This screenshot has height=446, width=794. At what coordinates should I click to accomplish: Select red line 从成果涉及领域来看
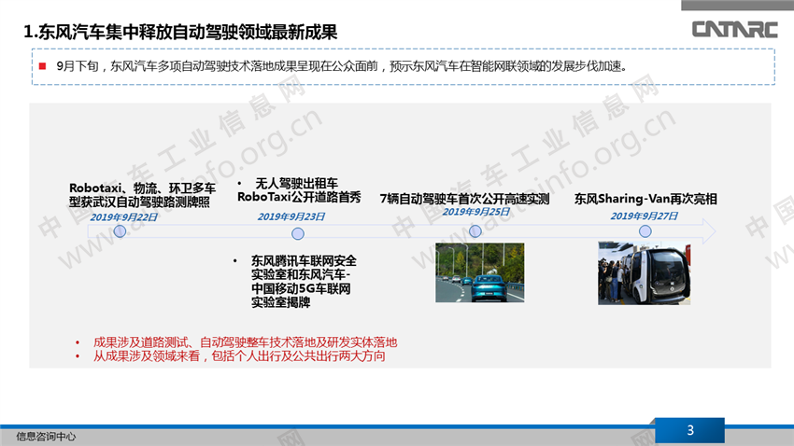[239, 356]
